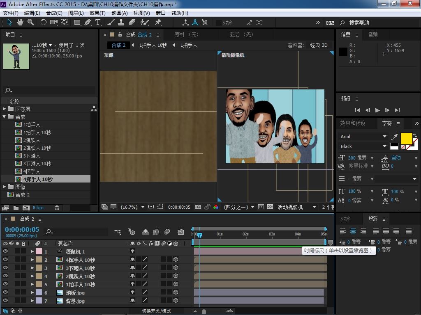Open the 合成(C) menu
421x315 pixels.
click(x=54, y=13)
